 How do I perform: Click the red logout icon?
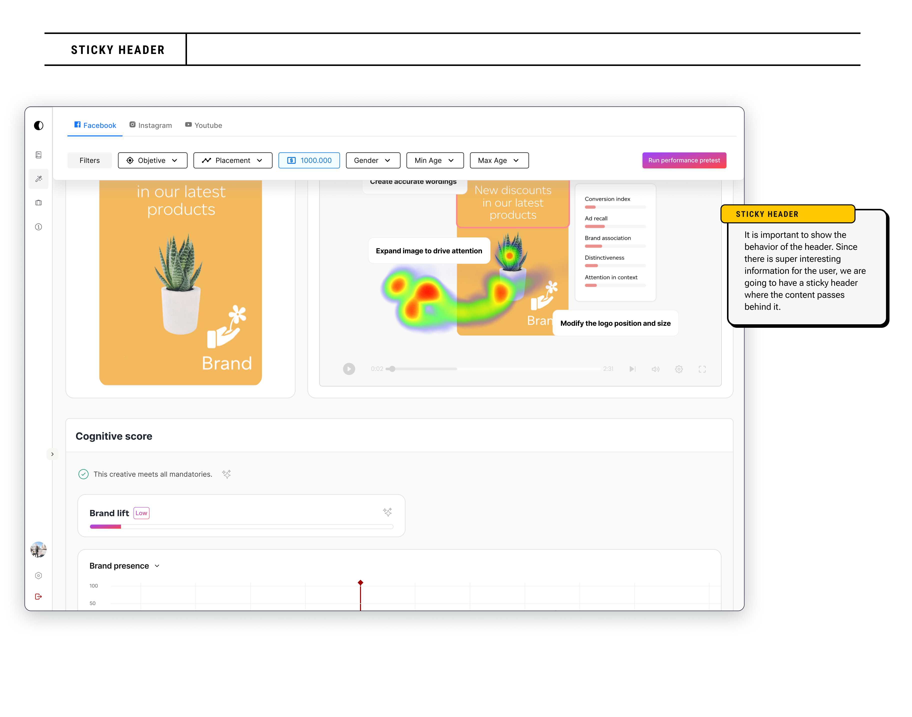[x=39, y=597]
